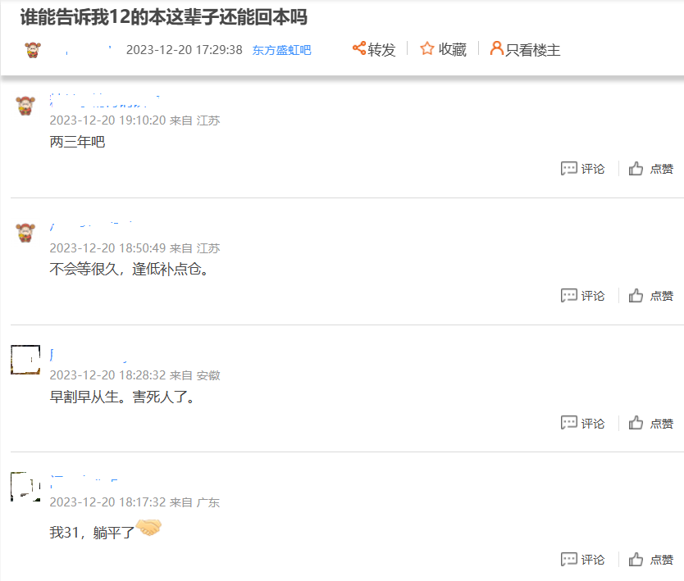Image resolution: width=684 pixels, height=581 pixels.
Task: Like the 两三年吧 reply with thumbs-up
Action: [636, 168]
